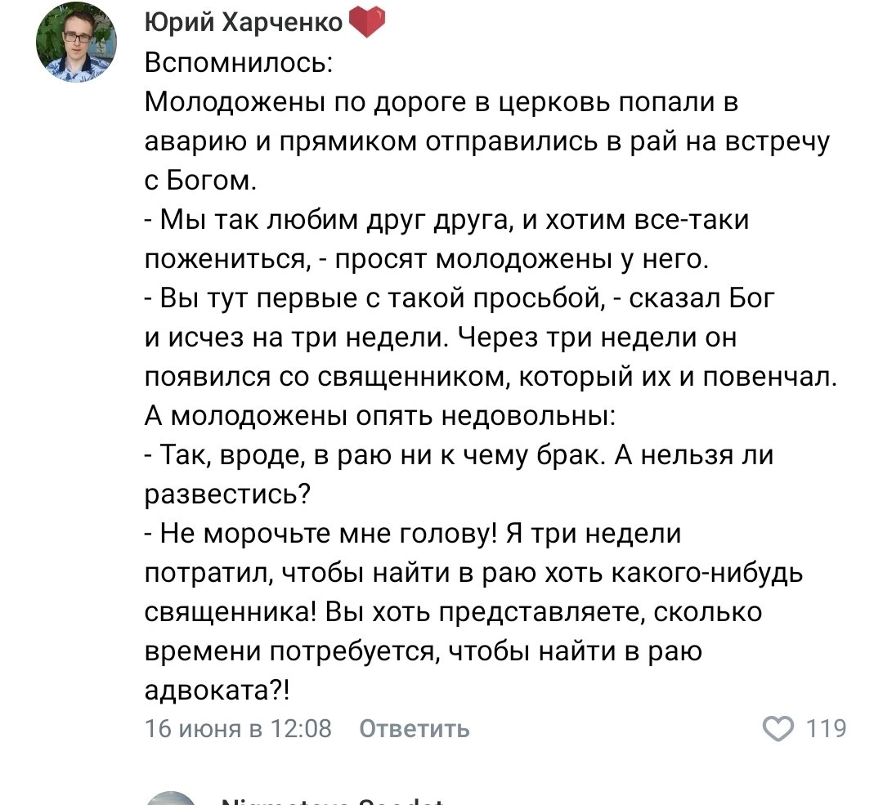Click the line Вы тут первые с такой просьбой
Image resolution: width=883 pixels, height=805 pixels.
click(x=459, y=297)
